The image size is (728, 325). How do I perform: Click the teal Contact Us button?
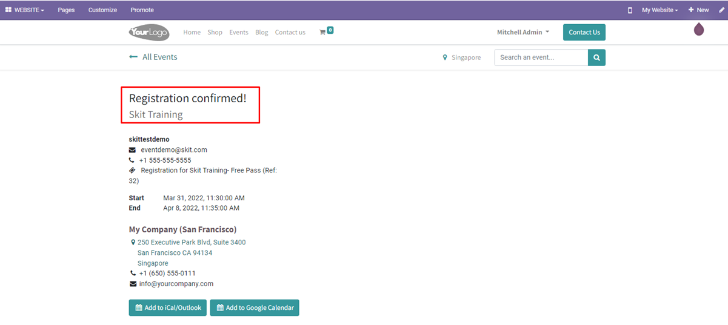584,33
